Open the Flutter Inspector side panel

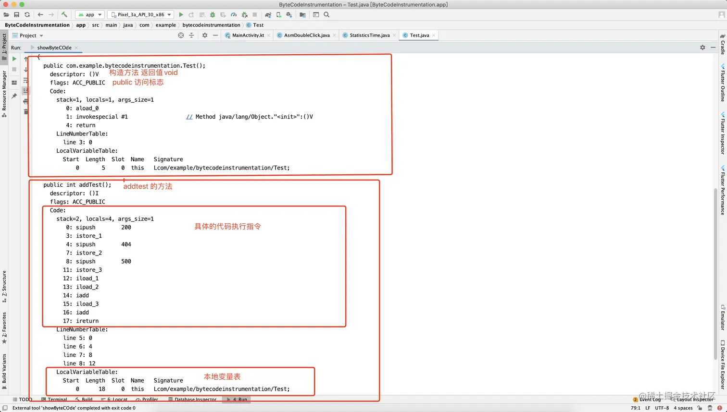(x=722, y=133)
